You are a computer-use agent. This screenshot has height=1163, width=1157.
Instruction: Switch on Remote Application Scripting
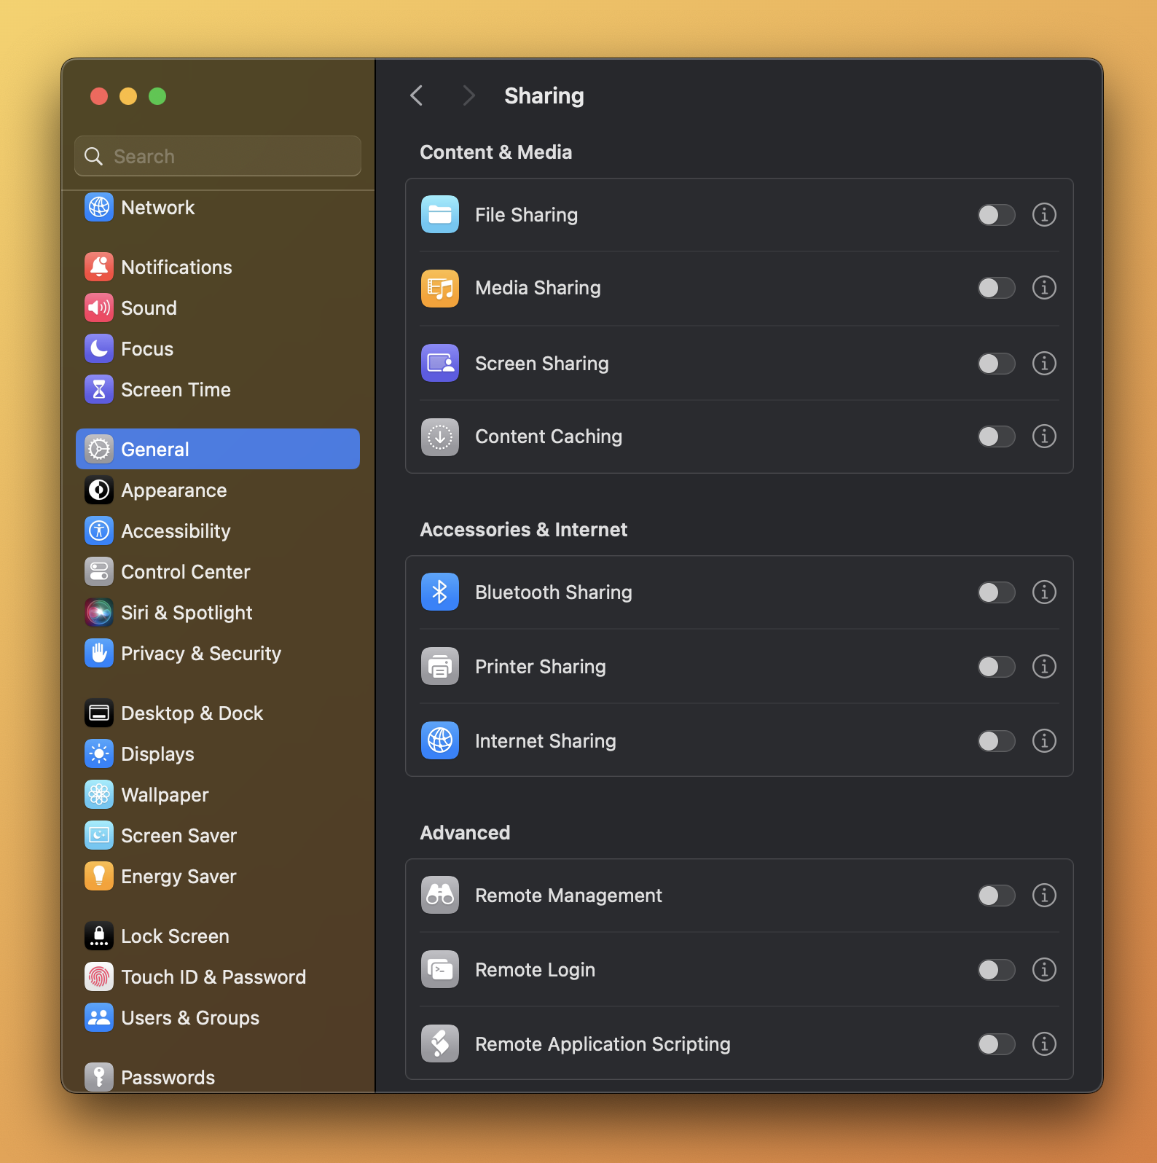(x=996, y=1044)
